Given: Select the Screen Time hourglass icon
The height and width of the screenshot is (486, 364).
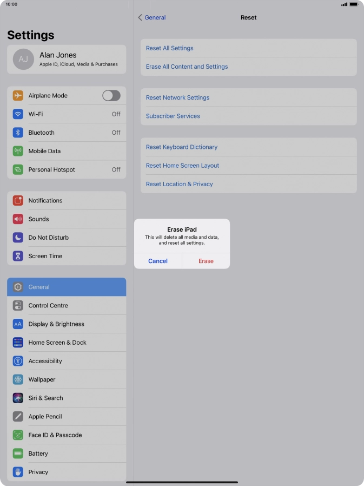Looking at the screenshot, I should tap(18, 256).
